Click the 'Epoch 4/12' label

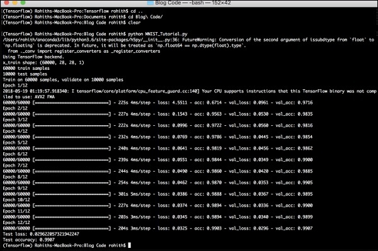tap(15, 131)
